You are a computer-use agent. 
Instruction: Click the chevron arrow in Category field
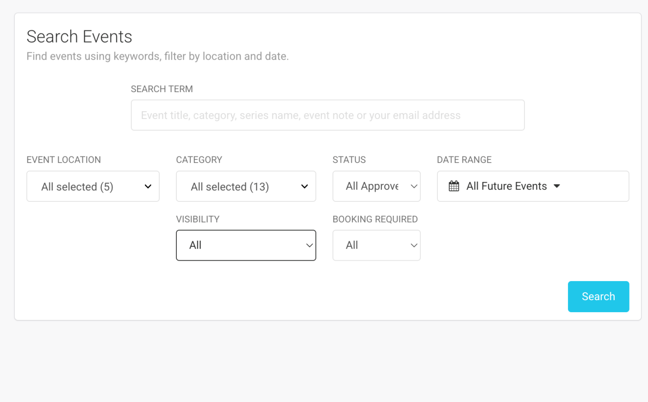point(305,186)
